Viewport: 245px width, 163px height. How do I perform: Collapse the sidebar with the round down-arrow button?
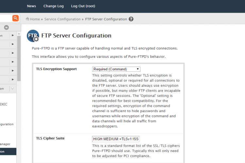tap(7, 28)
